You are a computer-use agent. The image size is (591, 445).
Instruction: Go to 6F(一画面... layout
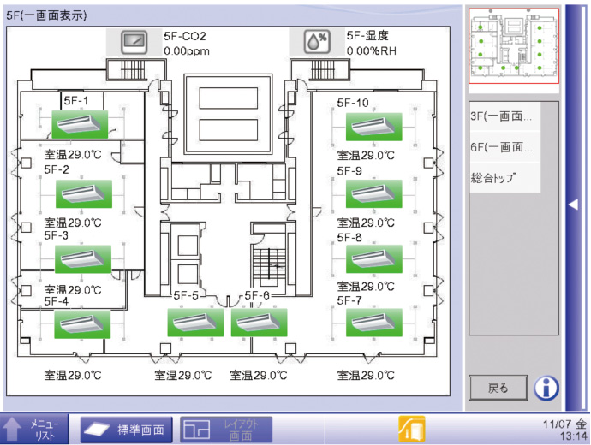504,147
